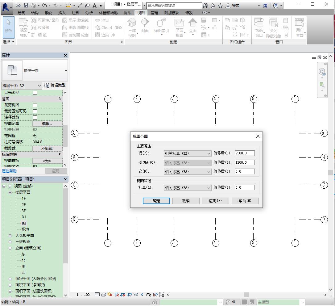Click the 顶 偏移量(O) field showing 2300.0
This screenshot has height=306, width=335.
coord(245,153)
